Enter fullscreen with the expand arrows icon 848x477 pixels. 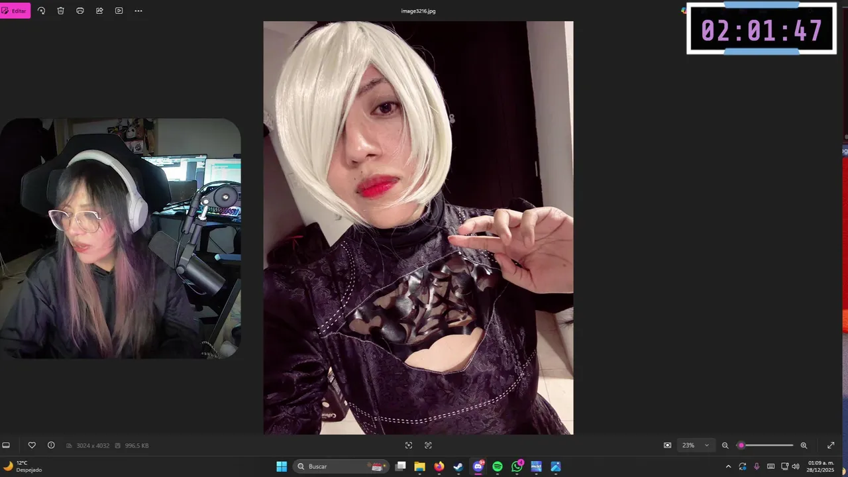click(x=831, y=445)
